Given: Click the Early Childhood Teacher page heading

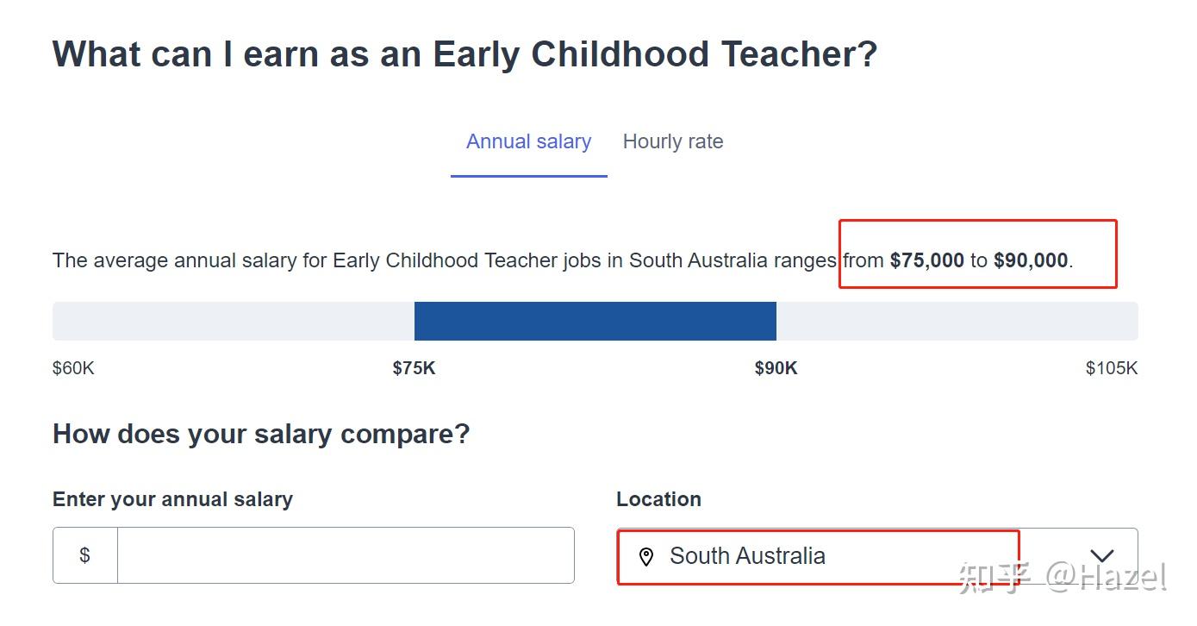Looking at the screenshot, I should point(464,53).
